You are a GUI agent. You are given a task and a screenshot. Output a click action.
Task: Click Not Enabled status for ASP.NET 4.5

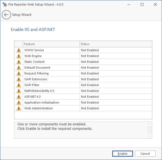click(90, 97)
